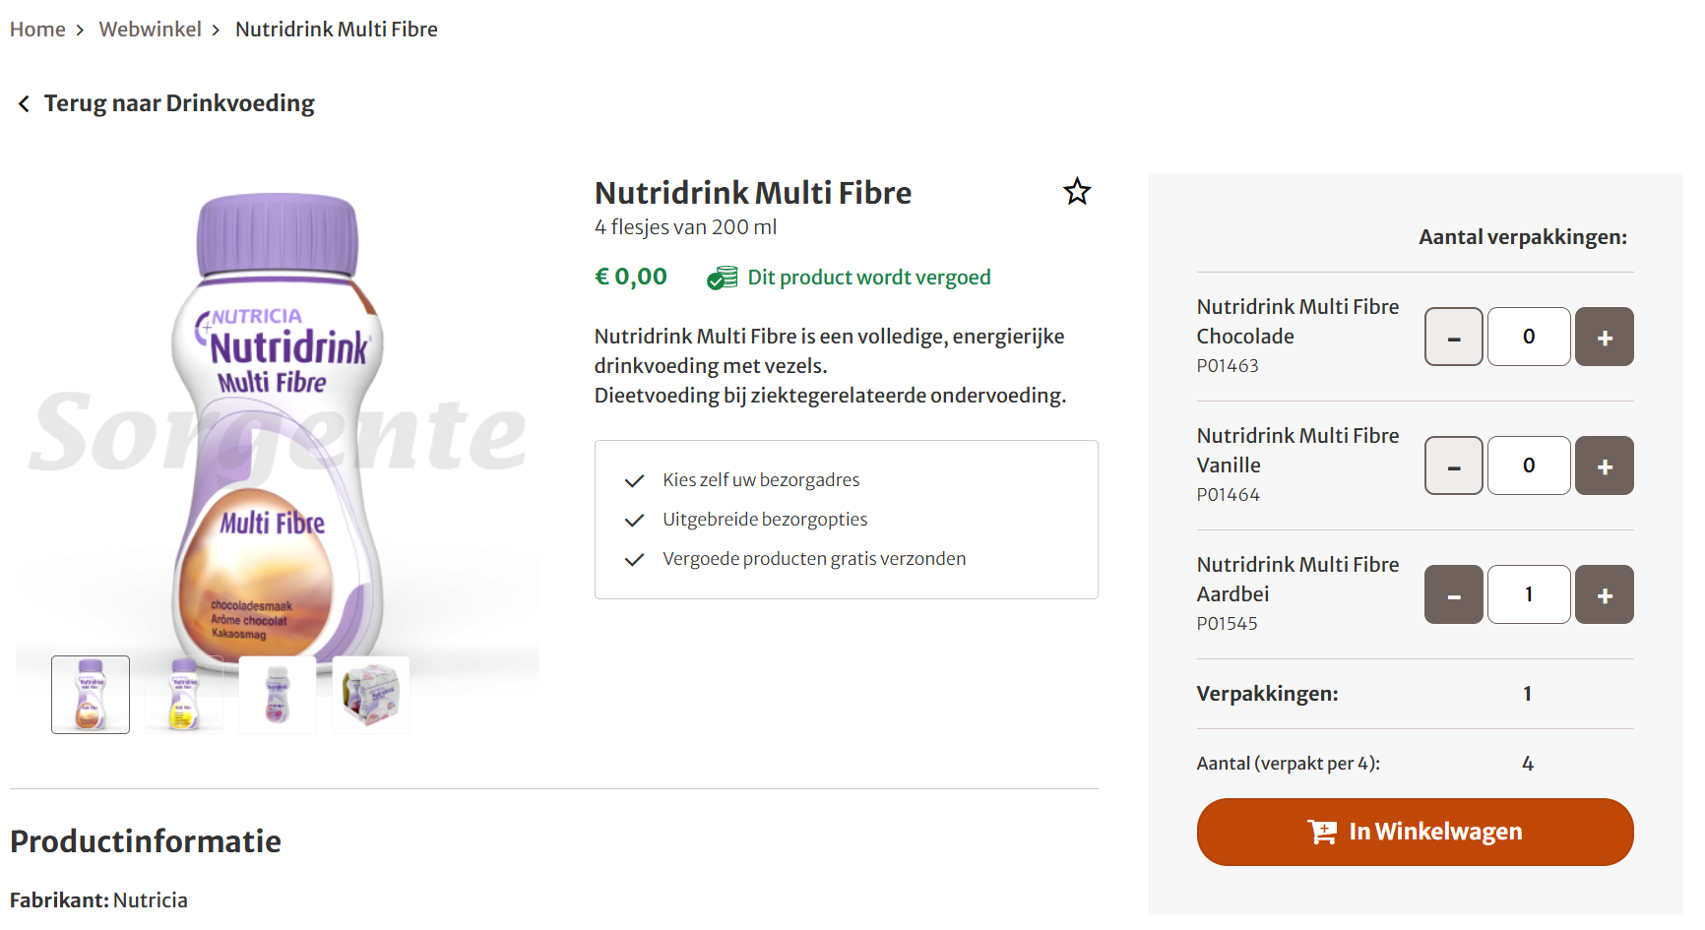
Task: Click the Aardbei quantity input field
Action: [x=1529, y=594]
